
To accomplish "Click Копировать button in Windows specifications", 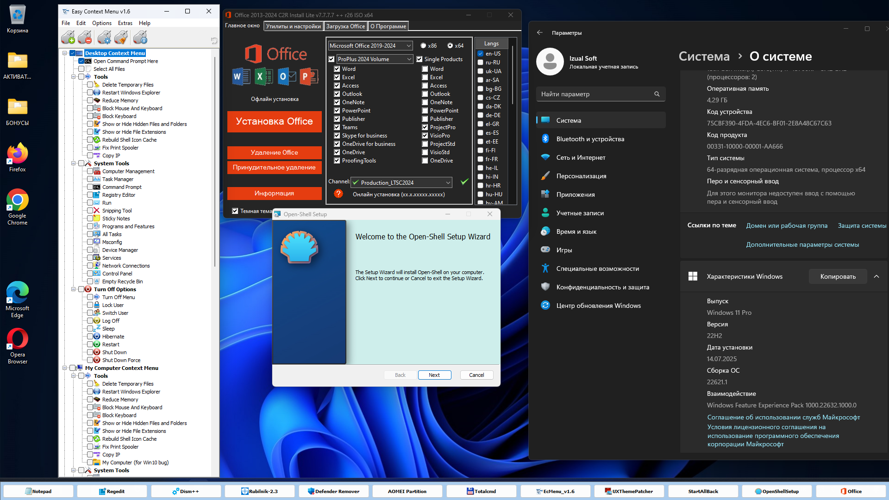I will click(x=838, y=276).
